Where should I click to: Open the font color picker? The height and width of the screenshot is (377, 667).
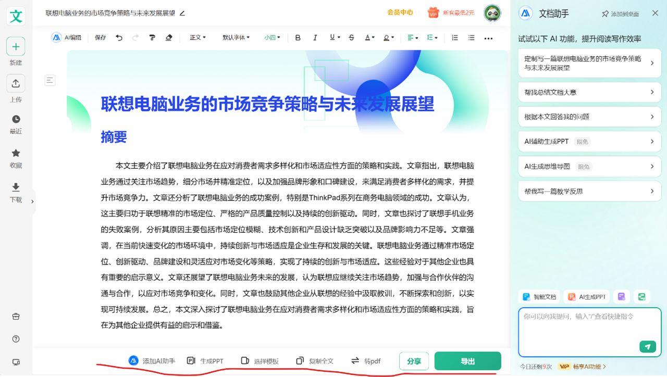click(x=369, y=37)
